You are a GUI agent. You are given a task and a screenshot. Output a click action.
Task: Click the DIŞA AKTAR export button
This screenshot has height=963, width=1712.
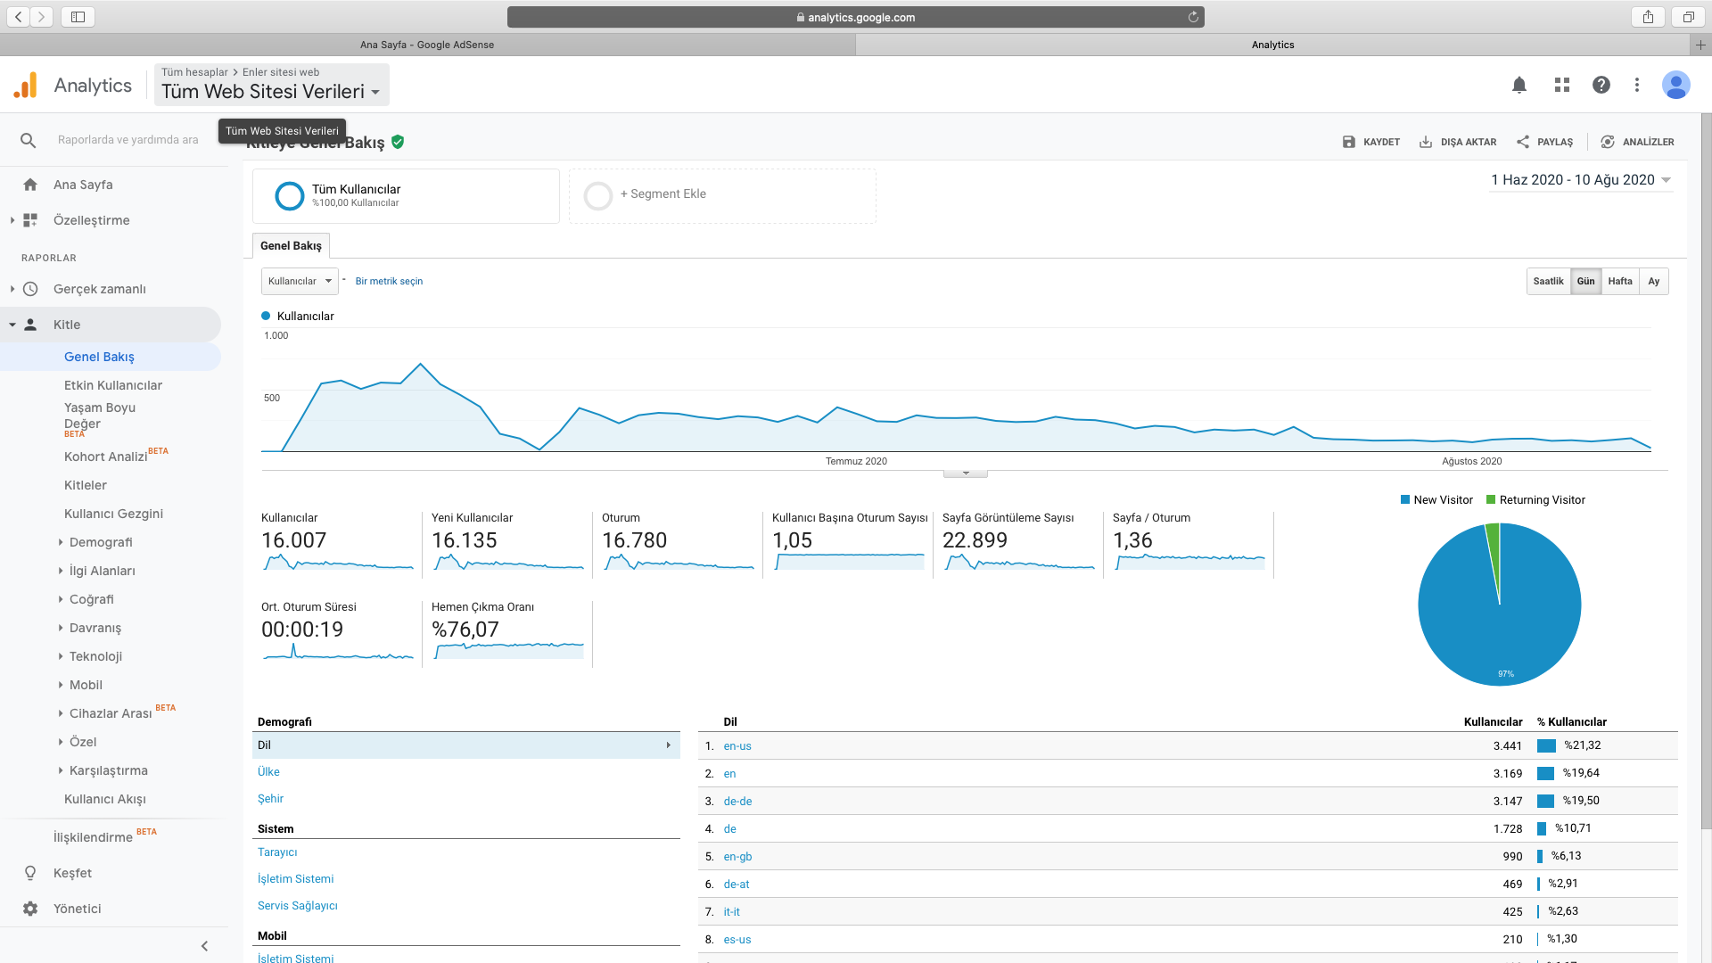pos(1458,142)
